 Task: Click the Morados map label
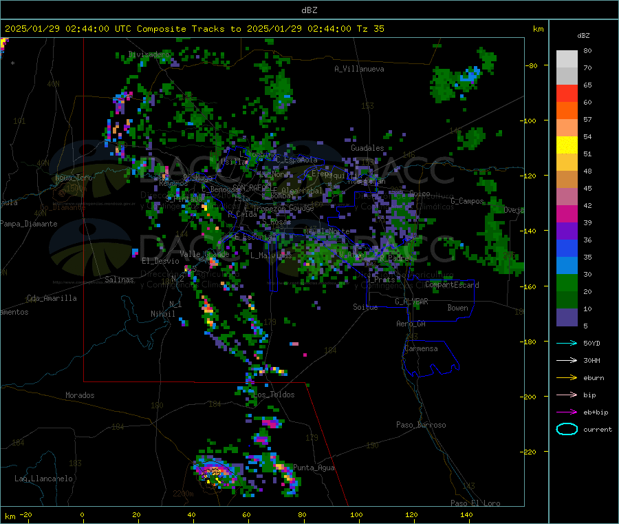click(80, 395)
